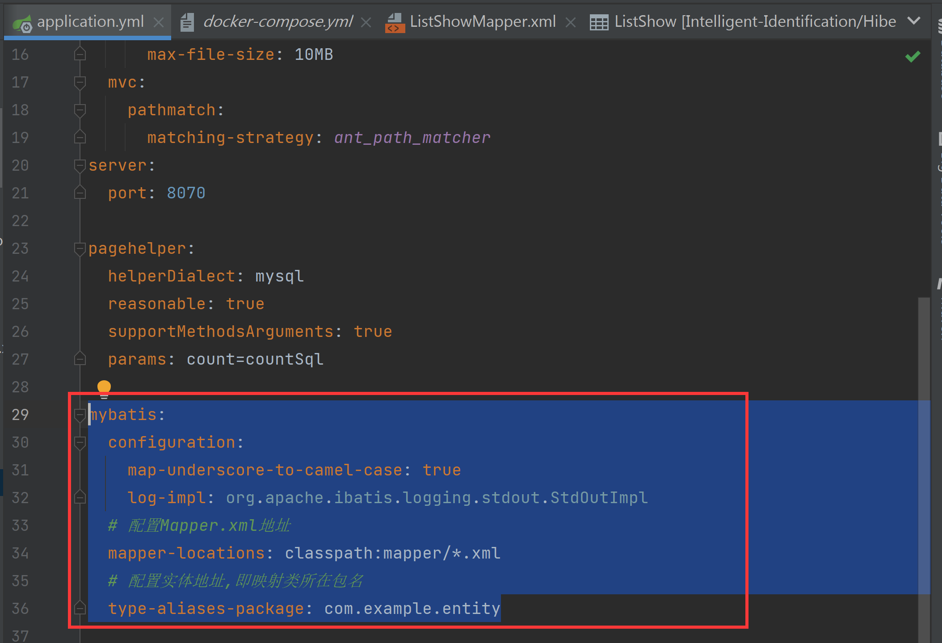This screenshot has width=942, height=643.
Task: Collapse the server block on line 20
Action: 80,165
